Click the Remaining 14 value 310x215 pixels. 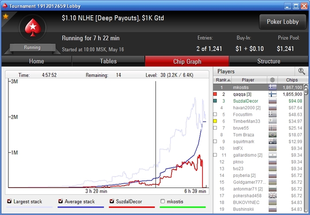coord(119,75)
